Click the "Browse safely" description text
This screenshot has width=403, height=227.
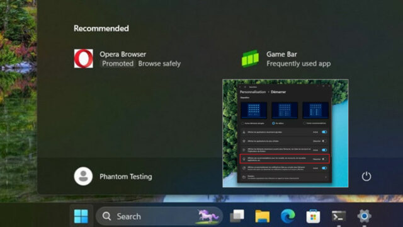(159, 64)
